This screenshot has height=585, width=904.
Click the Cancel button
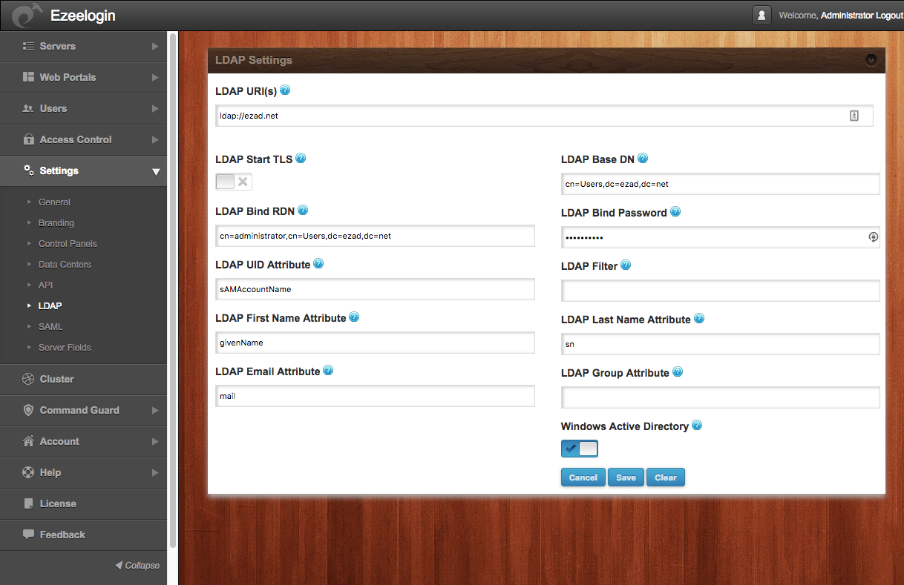point(583,477)
